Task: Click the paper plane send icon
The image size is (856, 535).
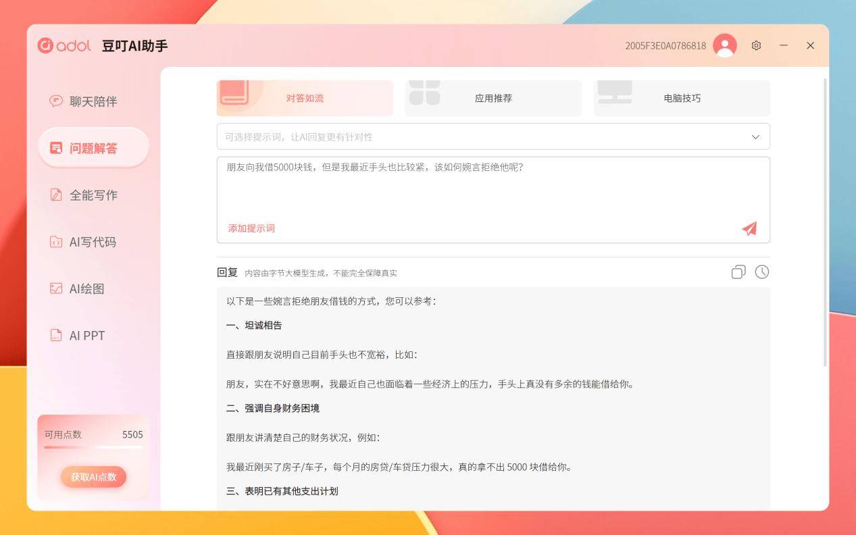Action: tap(749, 228)
